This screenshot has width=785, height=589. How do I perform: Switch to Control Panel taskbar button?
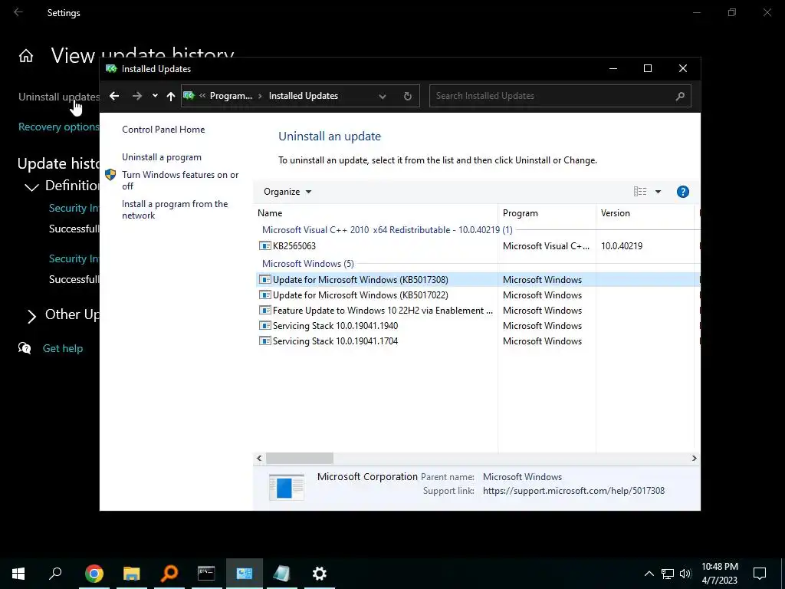point(245,574)
